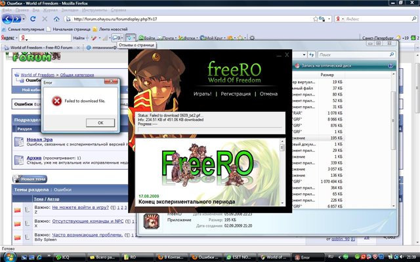Screen dimensions: 420x262
Task: Click patcher news panel scrollbar
Action: pyautogui.click(x=282, y=172)
